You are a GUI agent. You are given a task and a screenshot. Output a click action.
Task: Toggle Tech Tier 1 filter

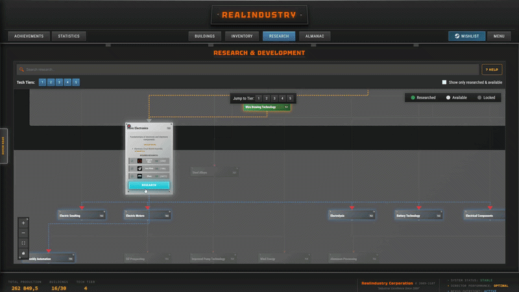tap(42, 82)
